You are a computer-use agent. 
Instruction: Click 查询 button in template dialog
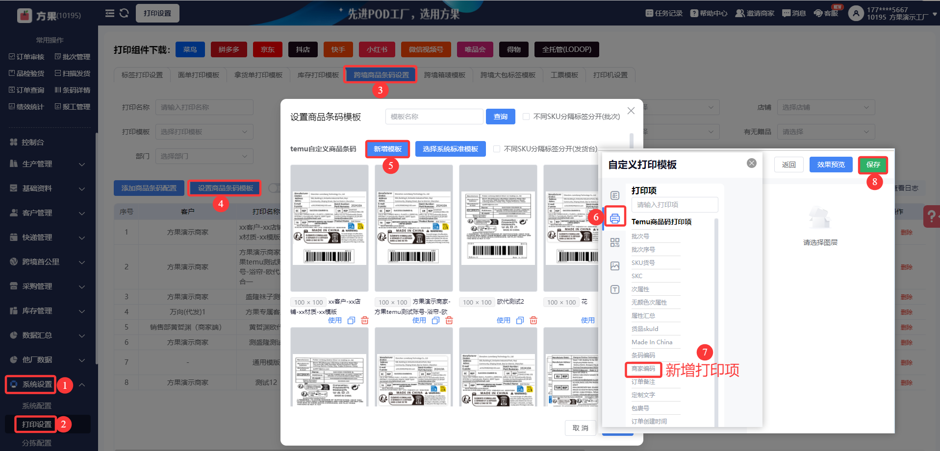pyautogui.click(x=501, y=117)
